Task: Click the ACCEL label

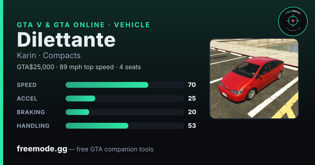Action: click(27, 98)
